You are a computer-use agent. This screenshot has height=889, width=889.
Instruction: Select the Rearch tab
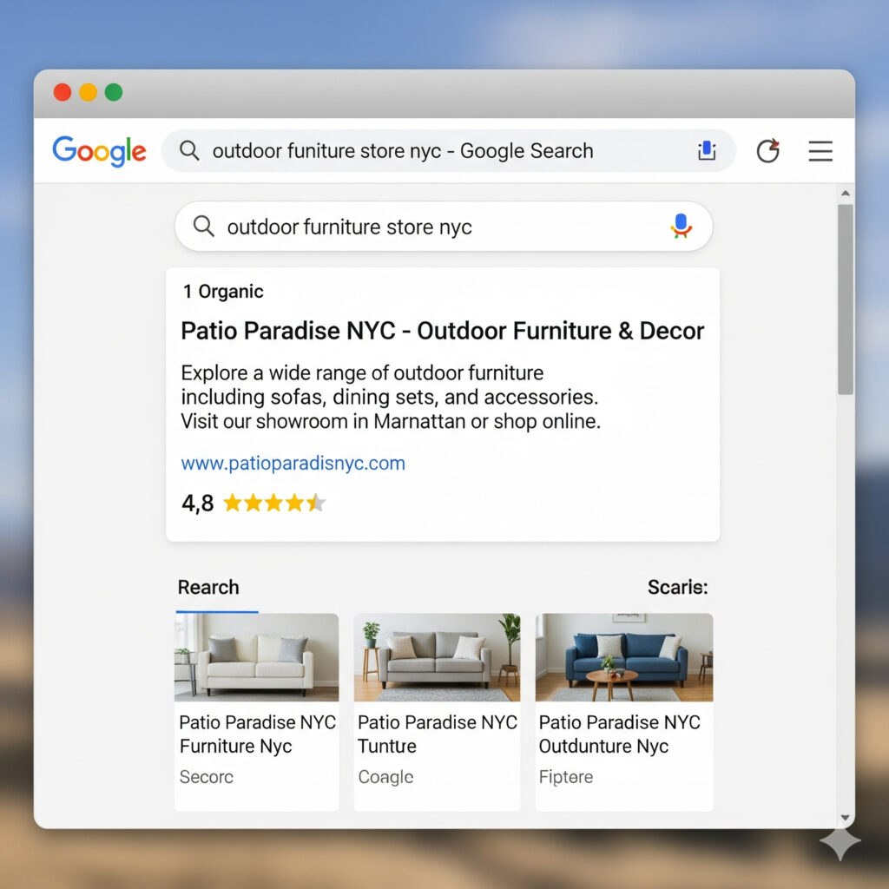[208, 588]
